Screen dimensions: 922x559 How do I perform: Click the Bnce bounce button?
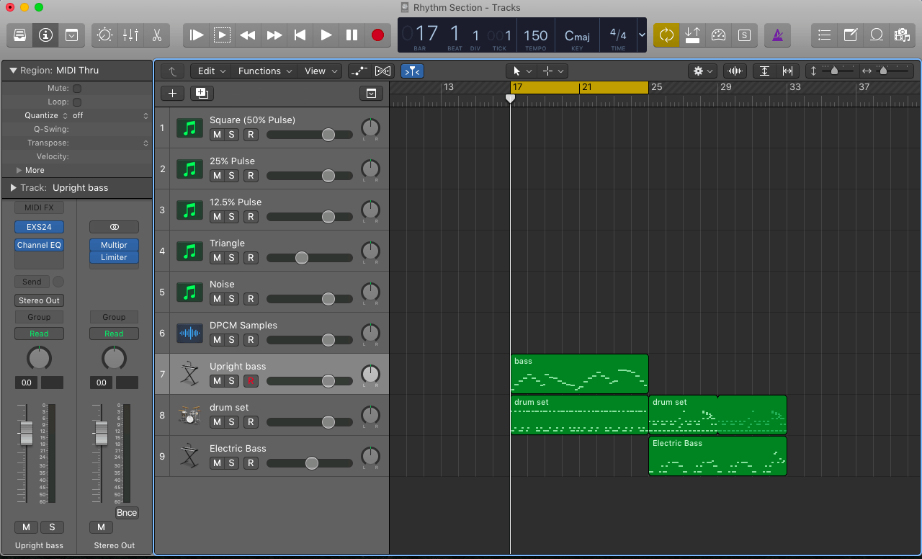coord(127,513)
